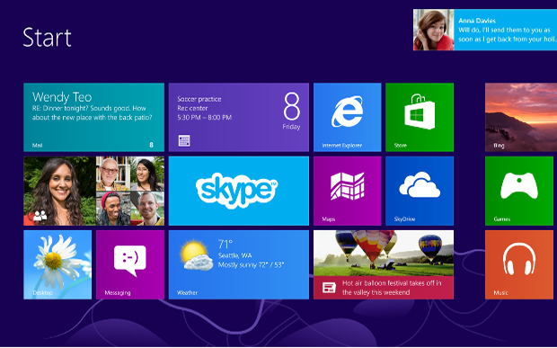Open the Internet Explorer tile
Viewport: 557px width, 348px height.
tap(347, 117)
